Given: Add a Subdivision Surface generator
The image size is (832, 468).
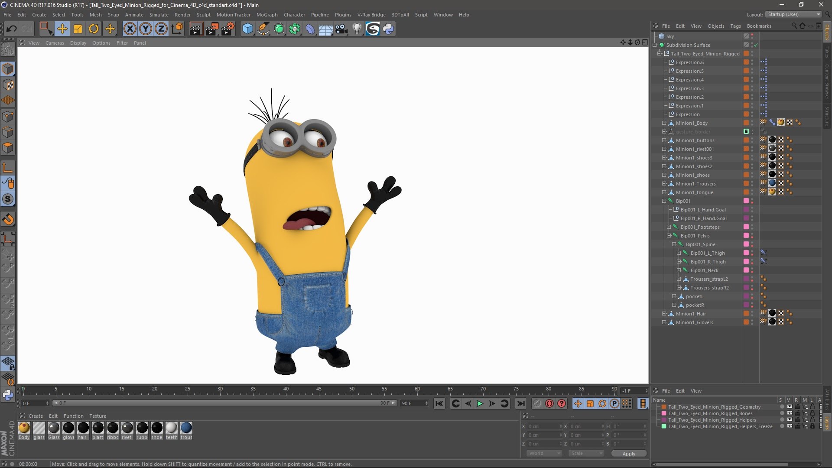Looking at the screenshot, I should [279, 29].
